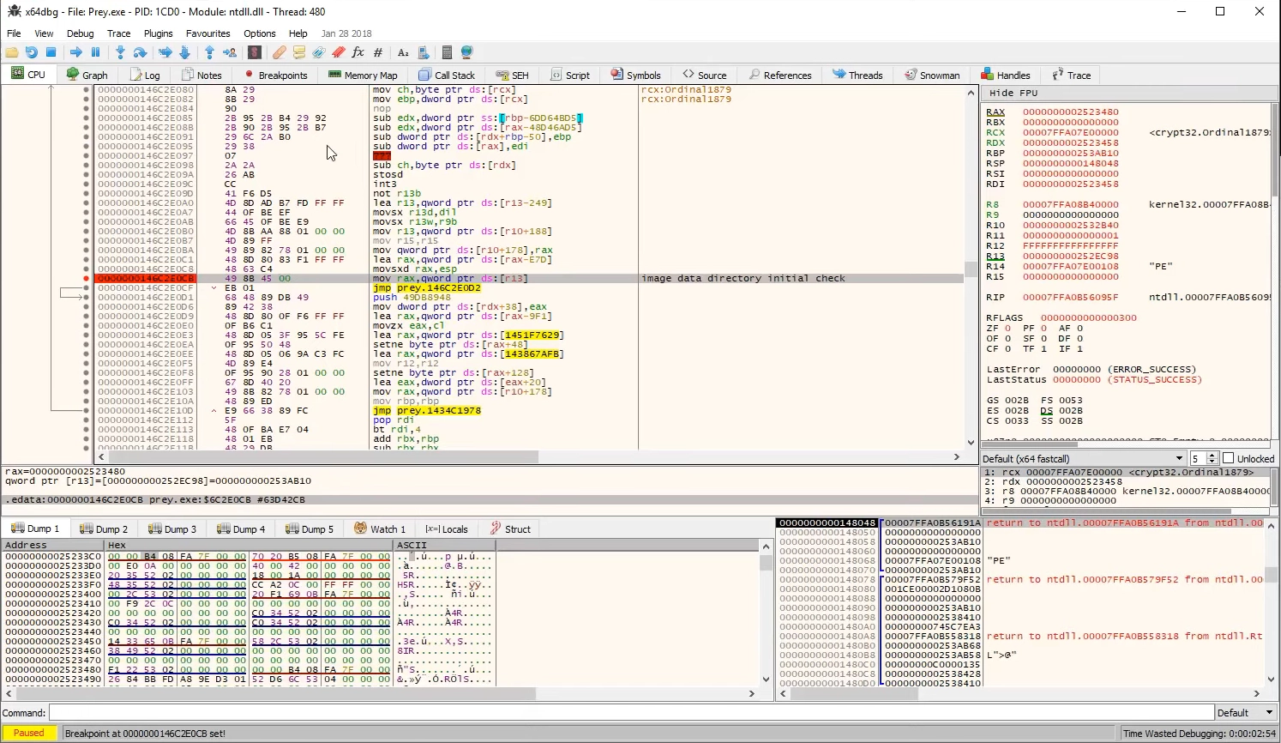This screenshot has width=1281, height=743.
Task: Click the Restart debugging icon
Action: [x=32, y=52]
